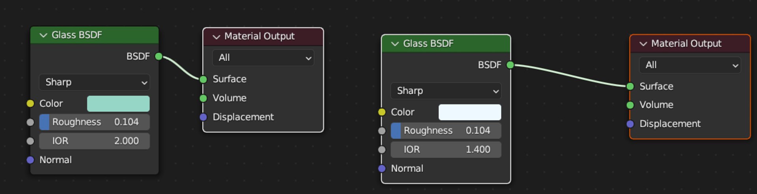Screen dimensions: 757x194
Task: Open the All target dropdown on left Material Output
Action: click(263, 58)
